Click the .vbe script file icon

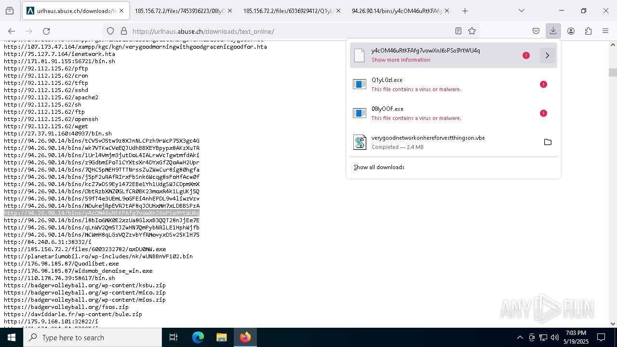click(360, 142)
